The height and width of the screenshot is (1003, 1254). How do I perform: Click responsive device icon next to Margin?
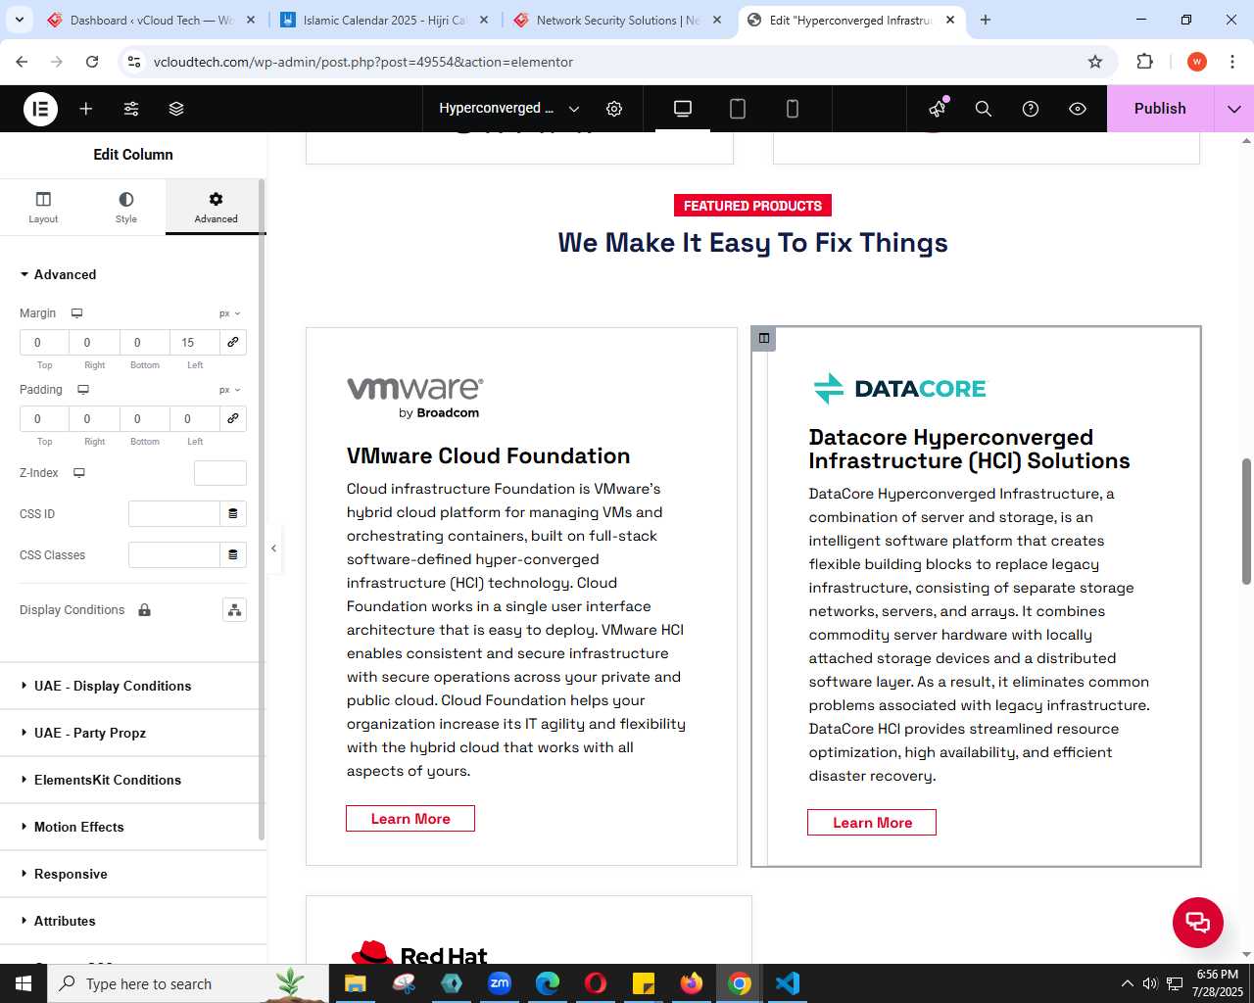(76, 313)
